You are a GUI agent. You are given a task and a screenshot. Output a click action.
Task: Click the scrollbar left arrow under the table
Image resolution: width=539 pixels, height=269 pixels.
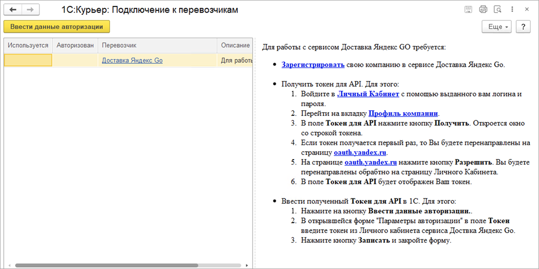9,266
